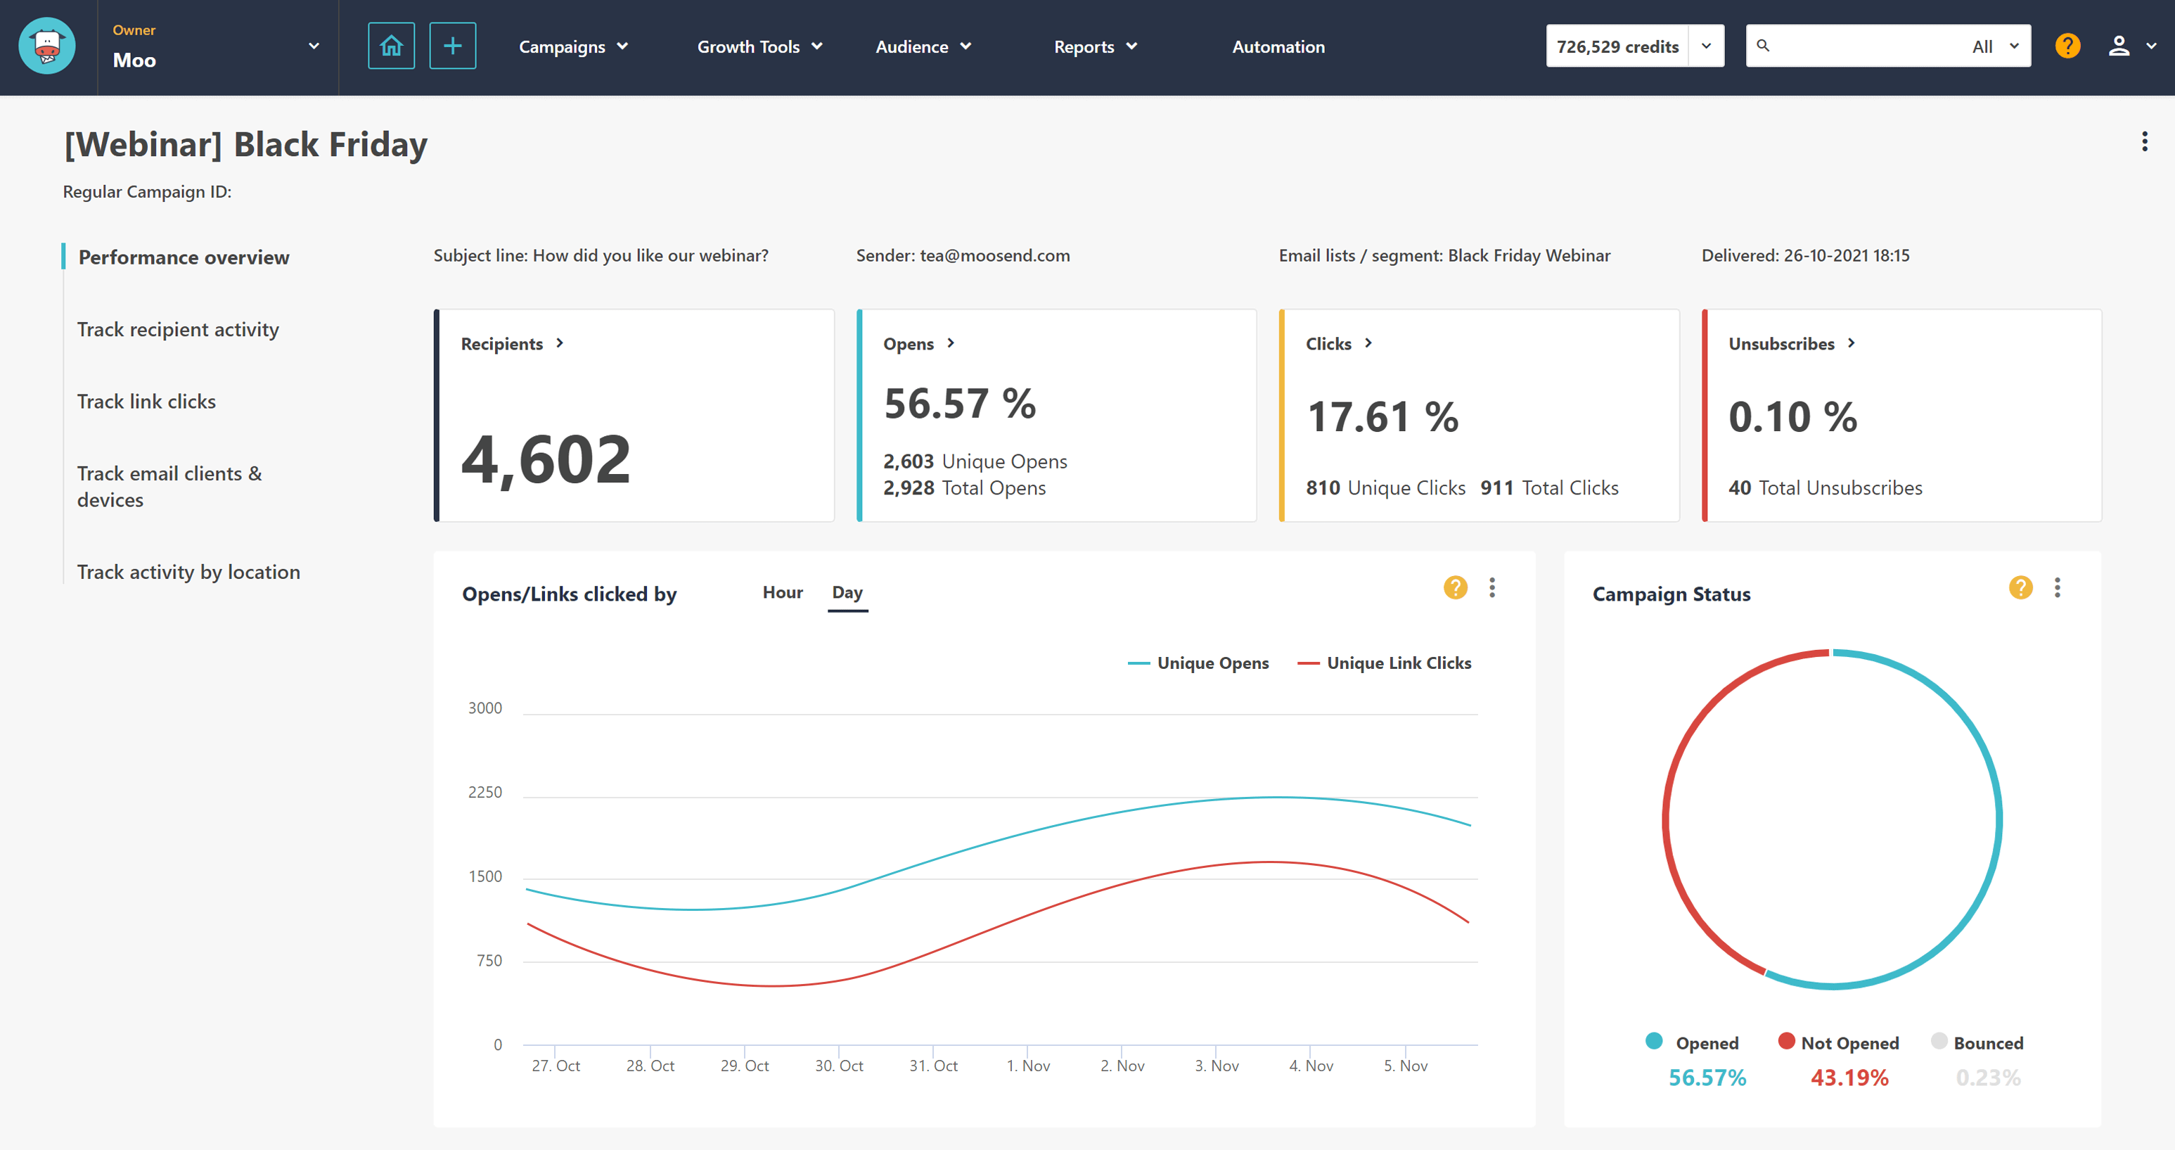Click the home dashboard icon
The height and width of the screenshot is (1150, 2175).
click(388, 46)
